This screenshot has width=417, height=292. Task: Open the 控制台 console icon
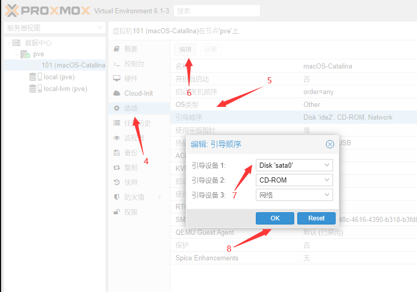[x=116, y=64]
